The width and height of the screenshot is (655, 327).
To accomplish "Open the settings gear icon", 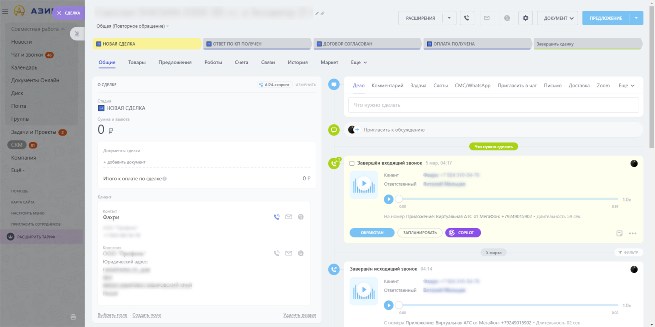I will pyautogui.click(x=525, y=18).
